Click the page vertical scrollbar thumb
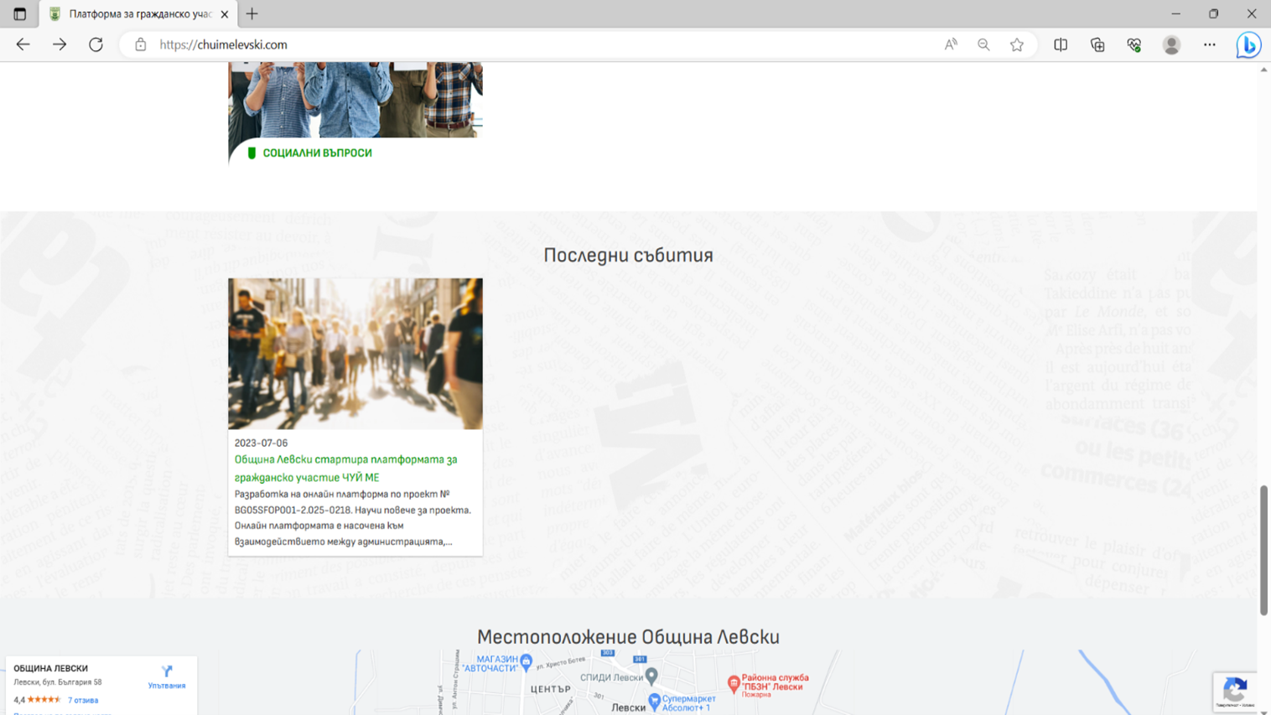 pyautogui.click(x=1263, y=549)
